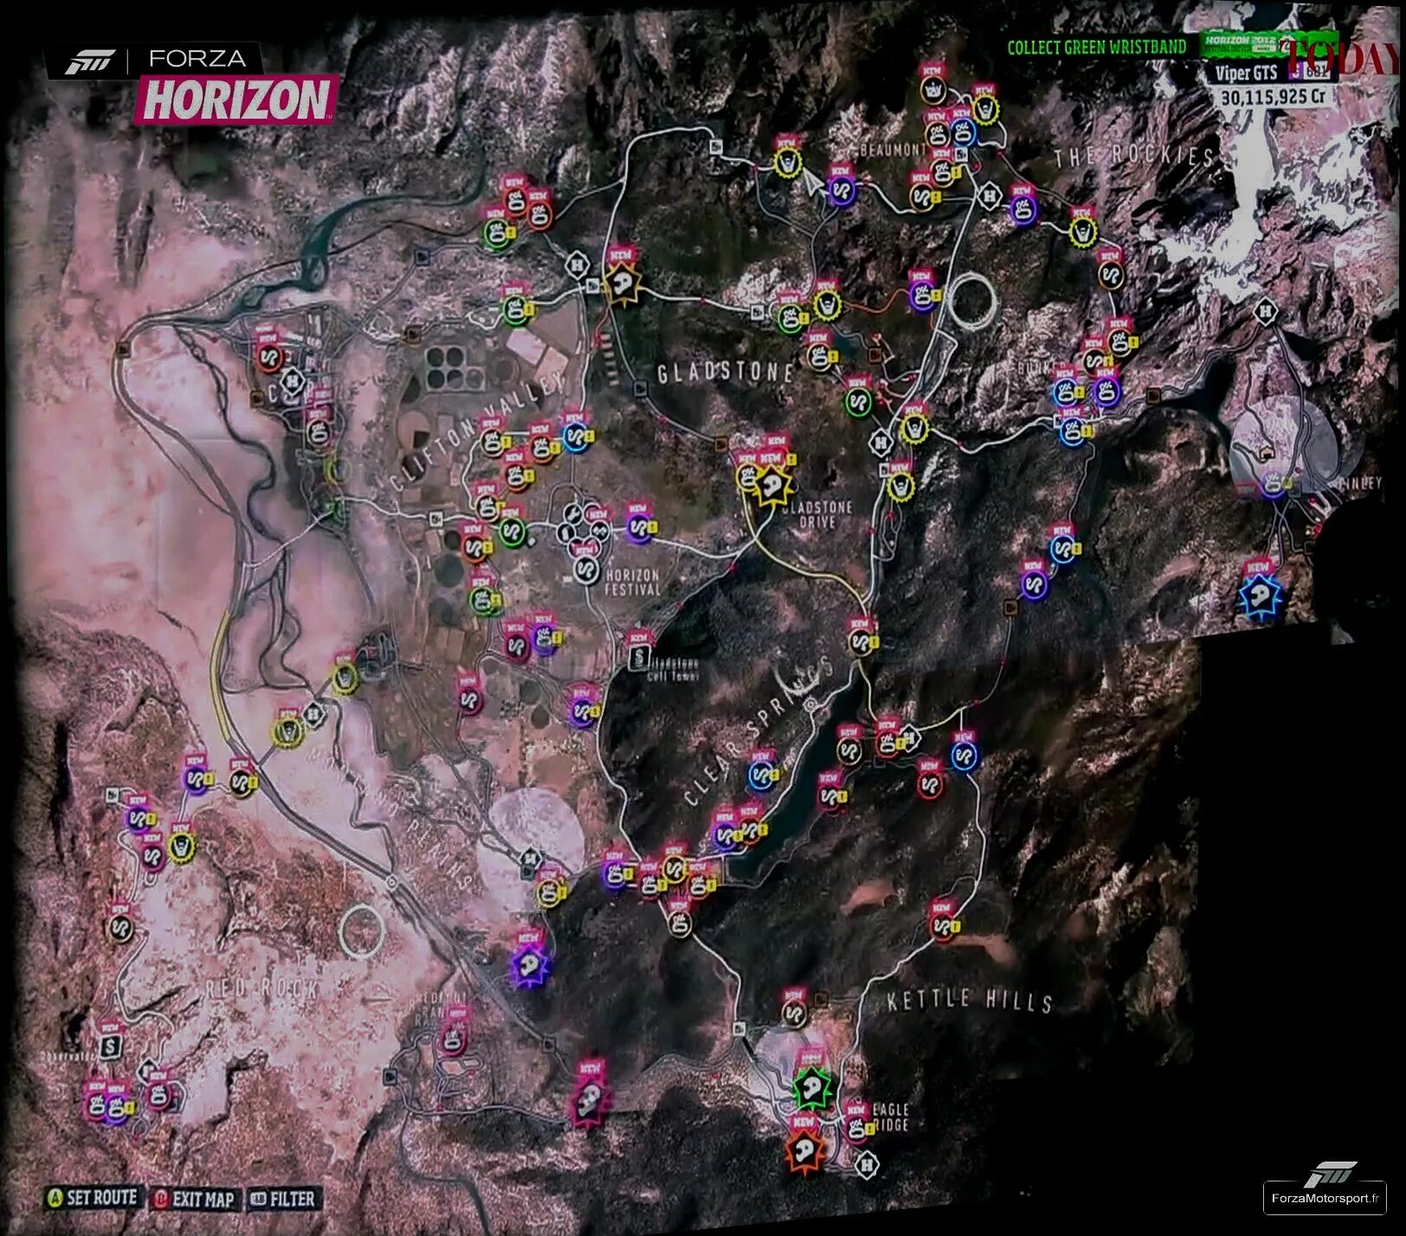Select the race icon left of Kettle Hills label
This screenshot has width=1406, height=1236.
click(x=794, y=1012)
